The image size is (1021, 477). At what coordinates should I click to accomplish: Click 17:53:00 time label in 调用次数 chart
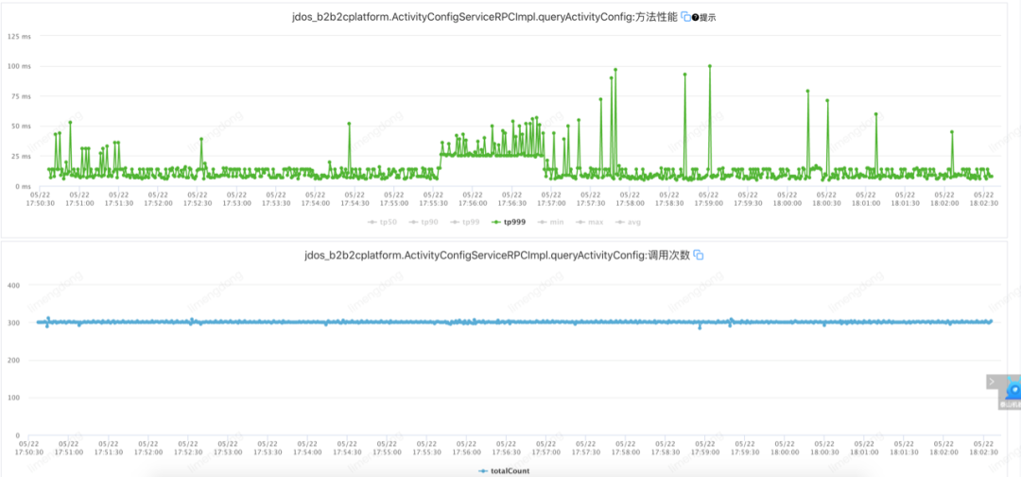(x=228, y=447)
